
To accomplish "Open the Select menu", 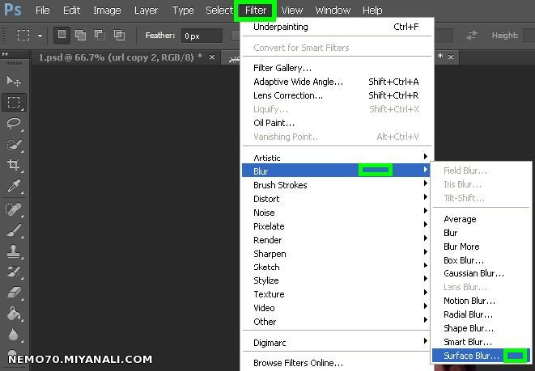I will click(x=219, y=11).
